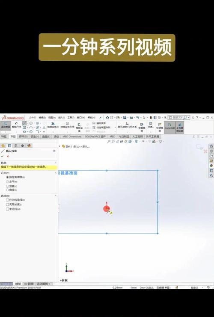The image size is (214, 317).
Task: Select the 按绘制原样 (As sketched) radio option
Action: [x=7, y=177]
